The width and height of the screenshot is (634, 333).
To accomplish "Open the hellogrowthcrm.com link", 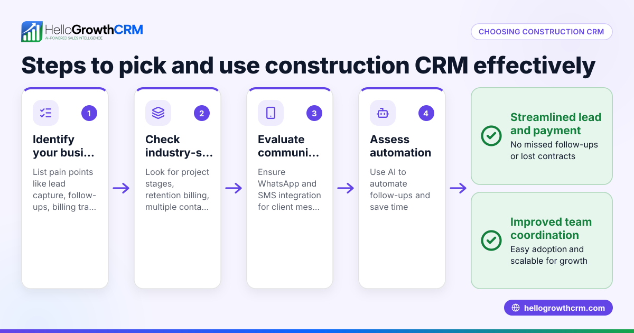I will [x=558, y=308].
